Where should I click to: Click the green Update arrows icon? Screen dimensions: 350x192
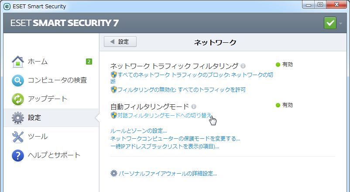tap(17, 99)
